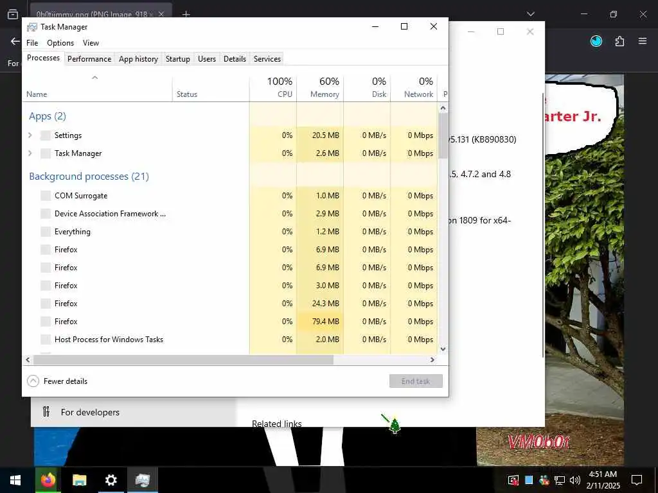Click the For developers tools icon
This screenshot has height=493, width=658.
46,411
